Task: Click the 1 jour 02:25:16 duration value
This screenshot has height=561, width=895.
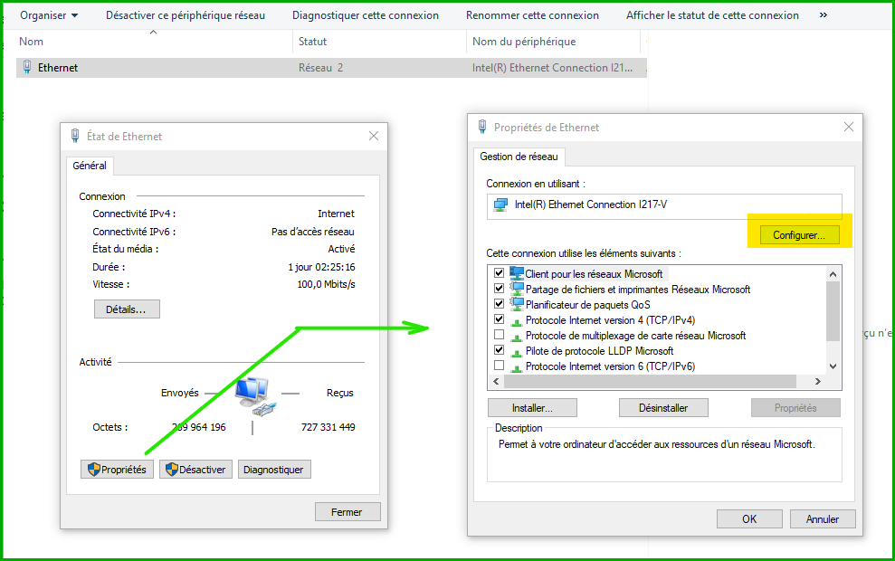Action: pyautogui.click(x=321, y=267)
